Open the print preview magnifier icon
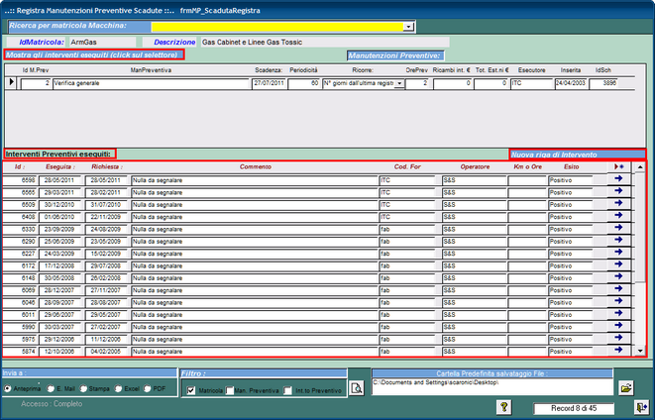This screenshot has width=655, height=420. tap(357, 388)
